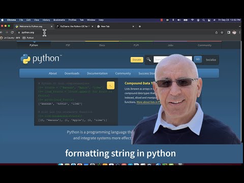
Task: Expand the tab search dropdown arrow
Action: 239,26
